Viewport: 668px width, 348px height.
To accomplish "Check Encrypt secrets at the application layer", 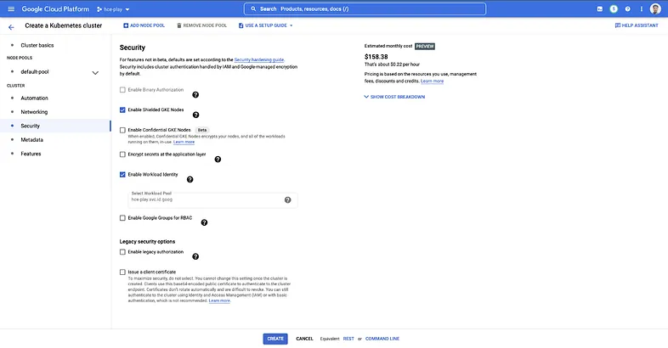I will tap(122, 154).
